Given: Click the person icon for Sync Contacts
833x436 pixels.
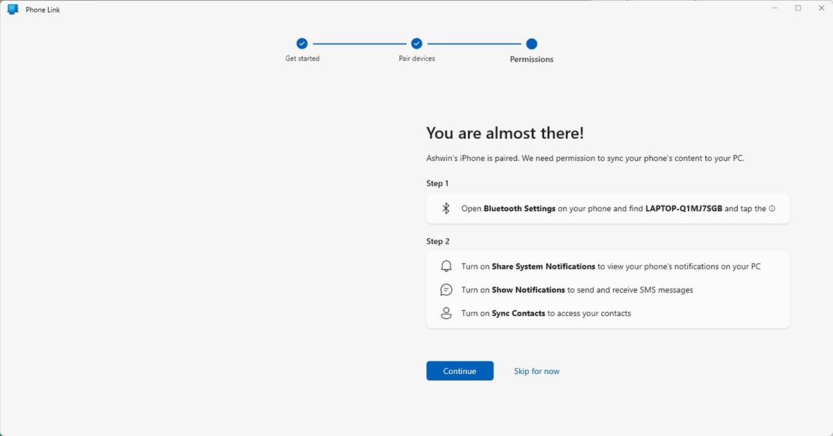Looking at the screenshot, I should click(446, 313).
